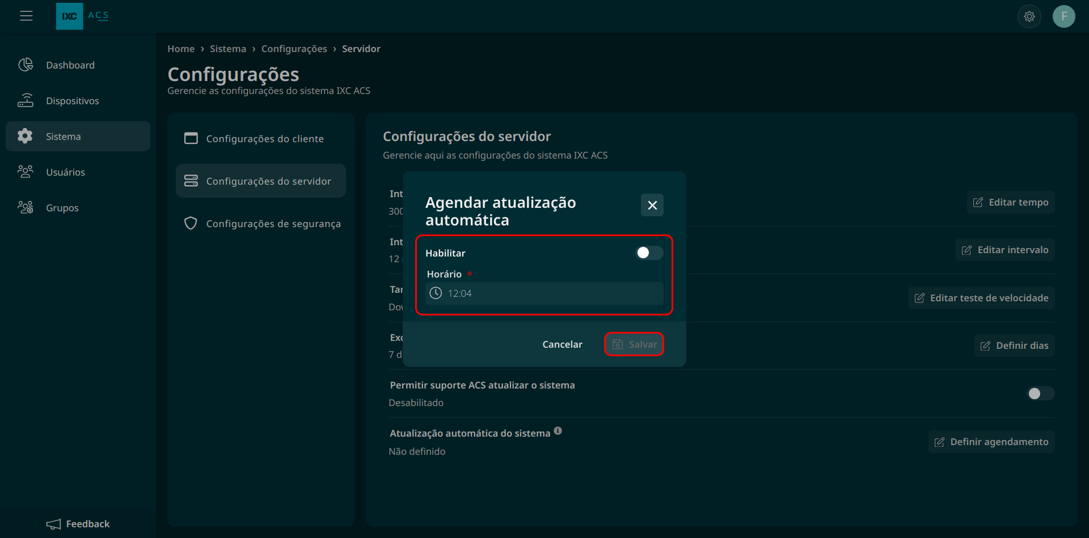Click pencil icon on Editar teste de velocidade
Viewport: 1089px width, 538px height.
919,298
